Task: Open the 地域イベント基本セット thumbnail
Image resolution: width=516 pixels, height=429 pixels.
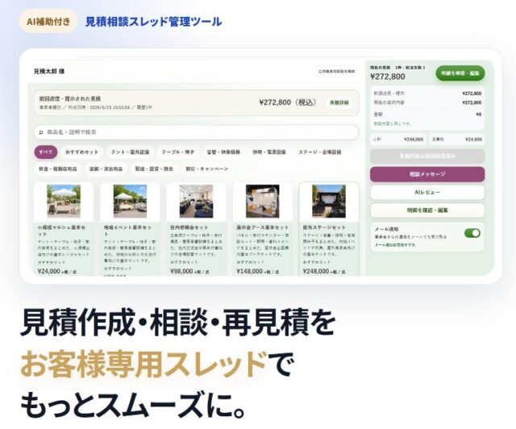Action: pyautogui.click(x=130, y=201)
